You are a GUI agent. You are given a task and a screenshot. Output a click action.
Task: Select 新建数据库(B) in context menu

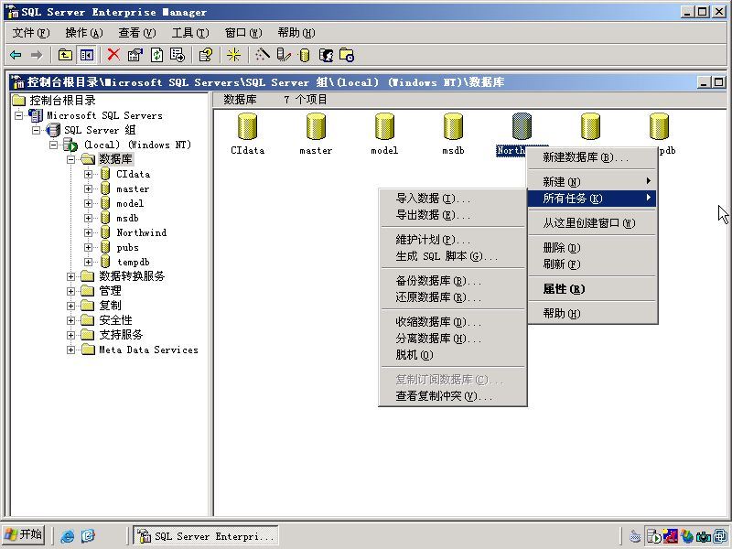point(592,157)
